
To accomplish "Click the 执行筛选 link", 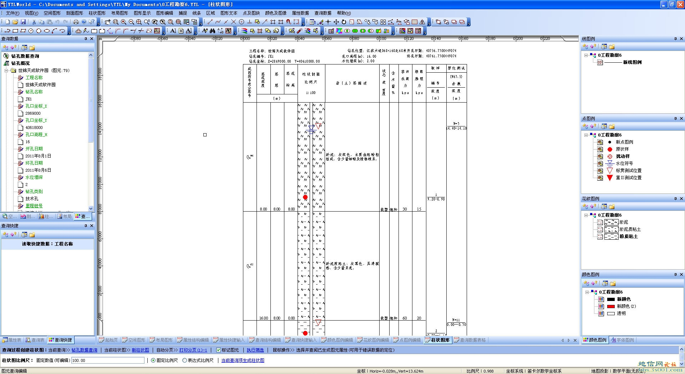I will click(x=255, y=350).
